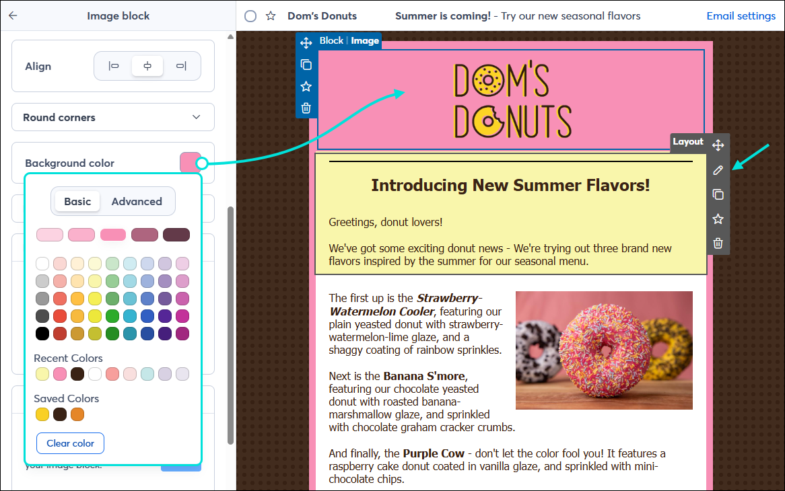Go back using the Image block panel arrow

click(13, 15)
